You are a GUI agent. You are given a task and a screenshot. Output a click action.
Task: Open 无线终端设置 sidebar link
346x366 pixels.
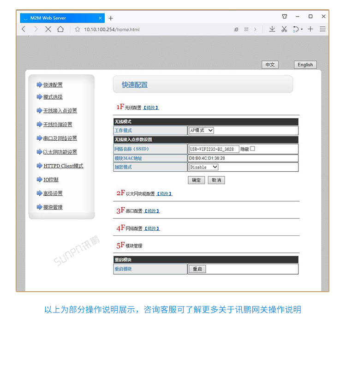[x=58, y=125]
